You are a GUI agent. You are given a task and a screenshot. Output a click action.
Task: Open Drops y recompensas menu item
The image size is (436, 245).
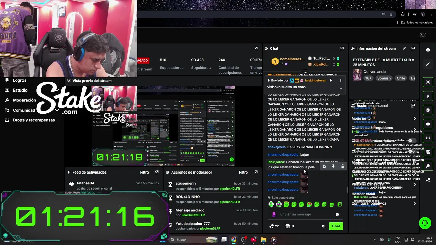(x=34, y=120)
